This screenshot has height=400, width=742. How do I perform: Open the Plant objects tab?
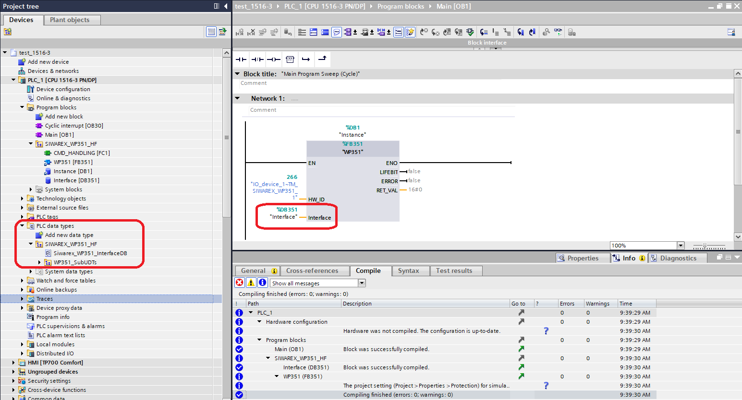pyautogui.click(x=70, y=20)
